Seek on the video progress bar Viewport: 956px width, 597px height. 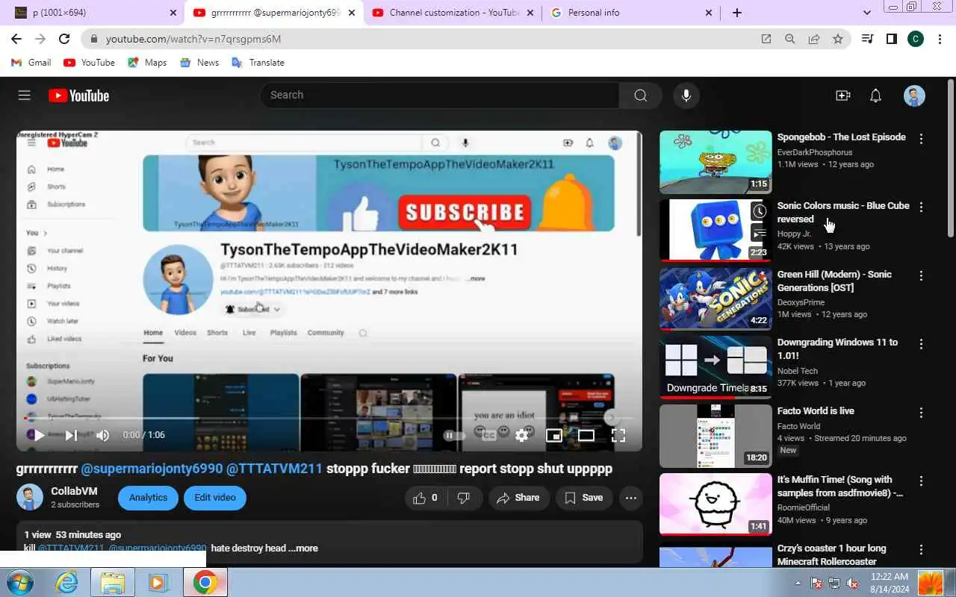[x=329, y=418]
